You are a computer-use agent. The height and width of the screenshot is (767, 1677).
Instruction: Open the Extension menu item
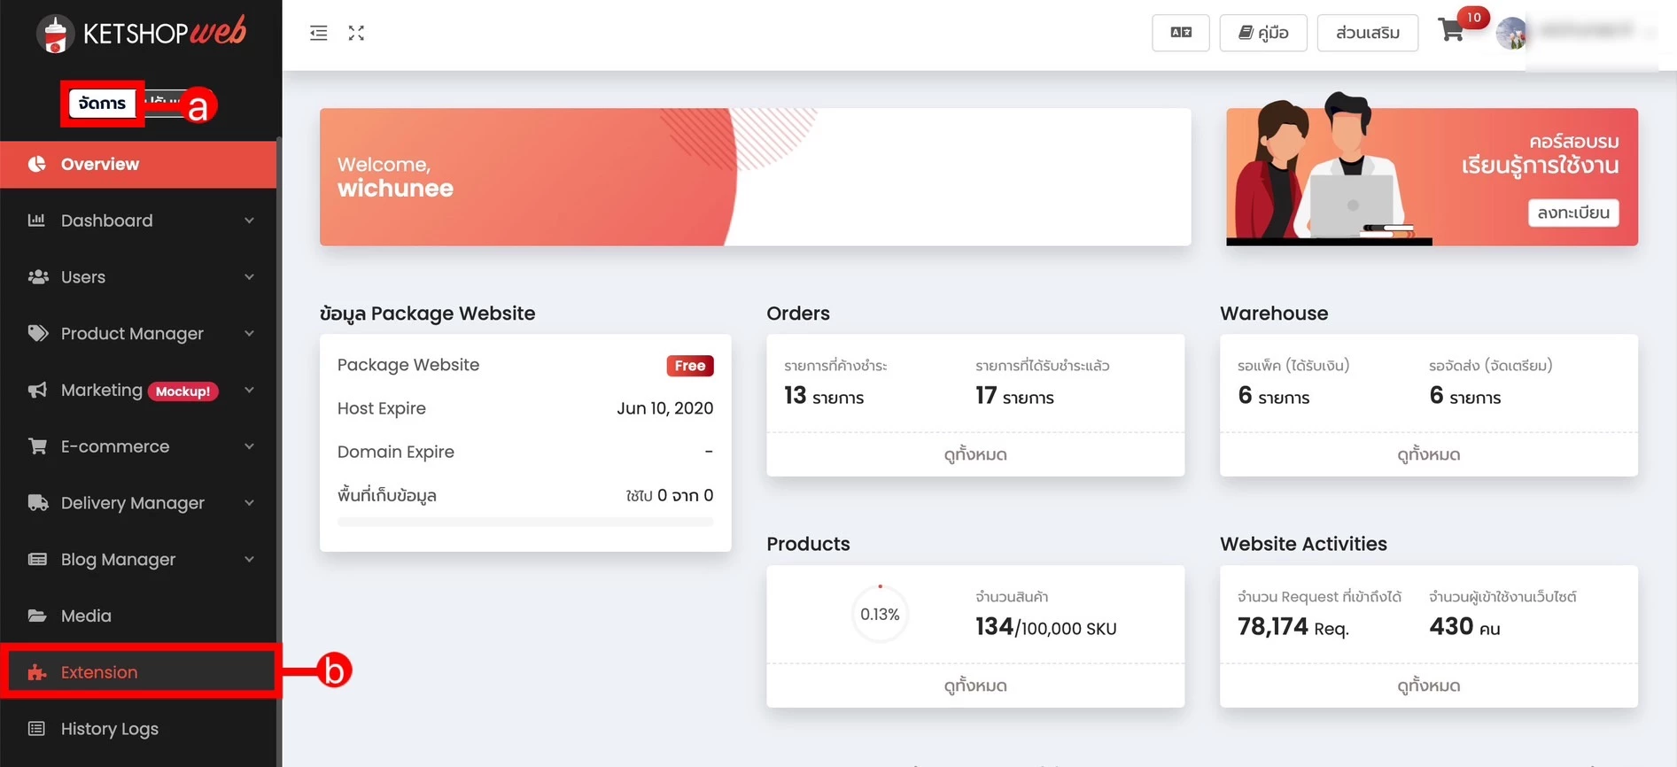pyautogui.click(x=138, y=672)
